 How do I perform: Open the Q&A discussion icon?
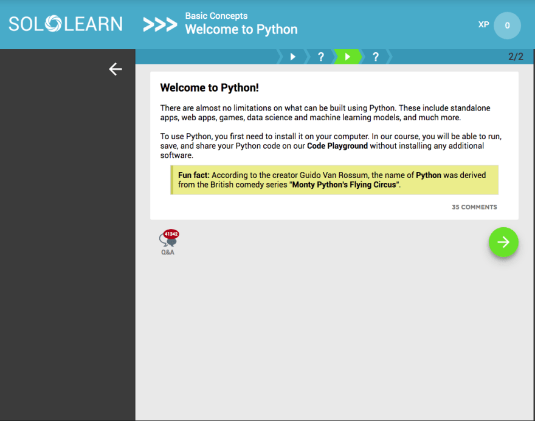pos(168,242)
